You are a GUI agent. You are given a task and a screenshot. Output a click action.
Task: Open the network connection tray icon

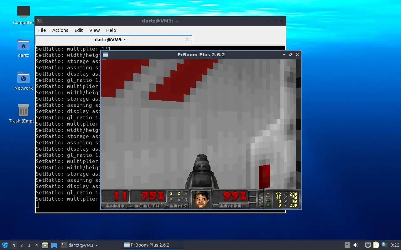point(368,245)
